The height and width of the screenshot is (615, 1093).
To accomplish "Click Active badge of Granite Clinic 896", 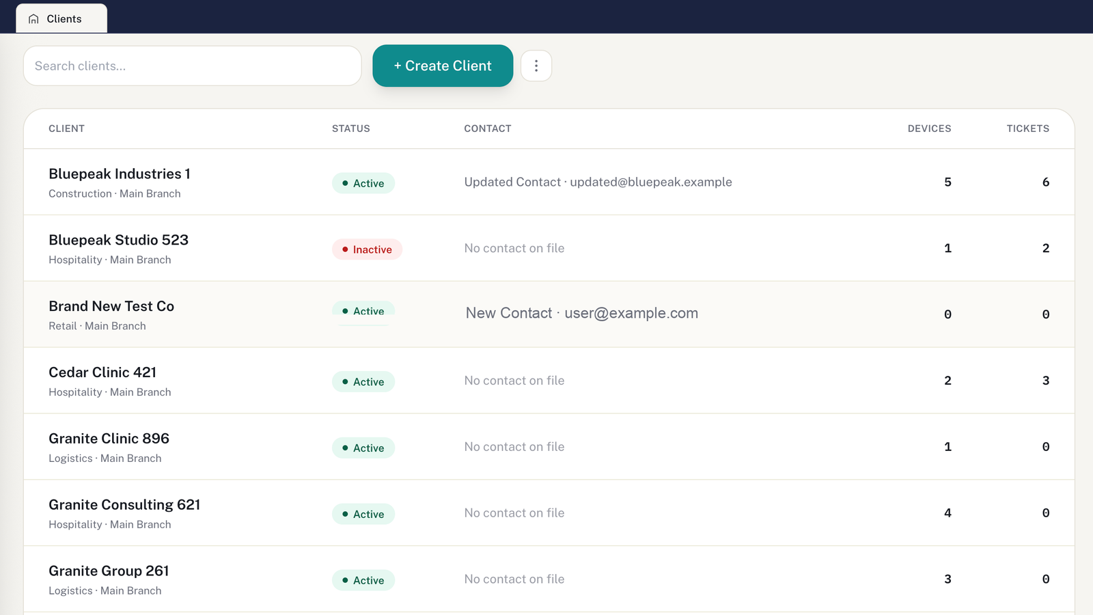I will click(x=363, y=448).
